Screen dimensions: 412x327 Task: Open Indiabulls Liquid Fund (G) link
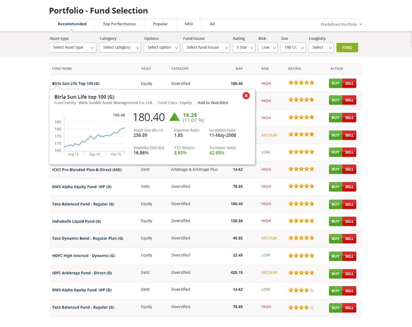[x=77, y=221]
